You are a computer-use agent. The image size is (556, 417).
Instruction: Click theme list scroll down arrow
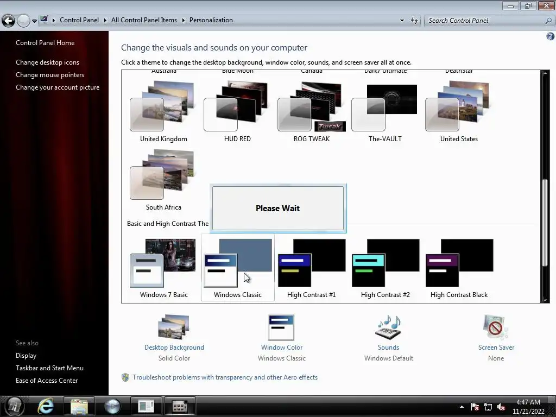pyautogui.click(x=545, y=300)
